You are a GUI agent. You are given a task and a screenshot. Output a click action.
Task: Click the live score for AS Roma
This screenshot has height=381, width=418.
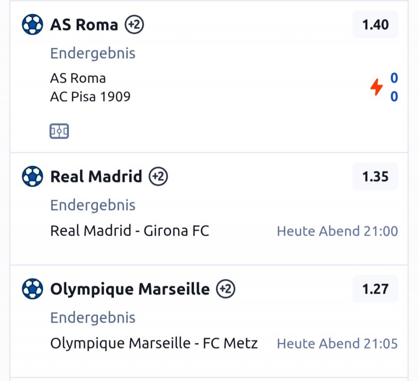tap(394, 78)
